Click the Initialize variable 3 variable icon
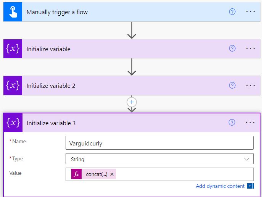 [13, 123]
